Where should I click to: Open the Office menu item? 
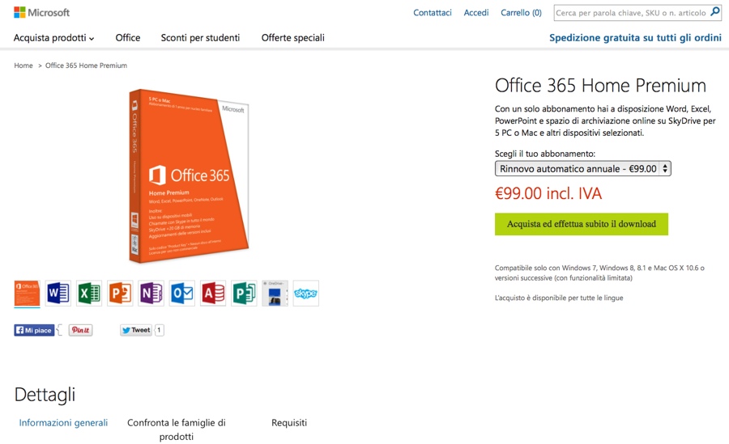point(128,38)
